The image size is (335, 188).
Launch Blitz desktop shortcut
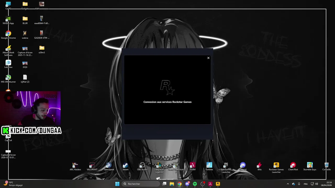coord(260,167)
